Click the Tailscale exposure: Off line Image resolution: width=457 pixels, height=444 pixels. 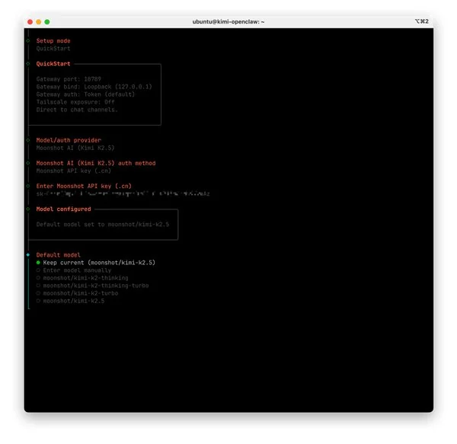point(75,102)
